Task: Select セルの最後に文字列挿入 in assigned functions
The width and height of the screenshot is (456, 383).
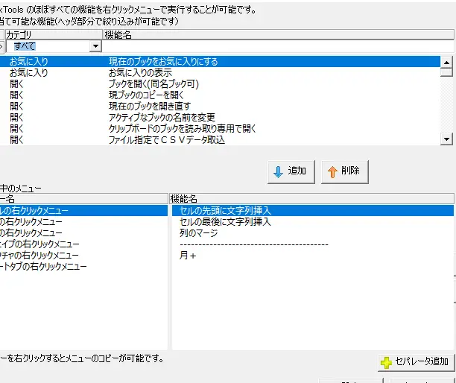Action: point(225,222)
